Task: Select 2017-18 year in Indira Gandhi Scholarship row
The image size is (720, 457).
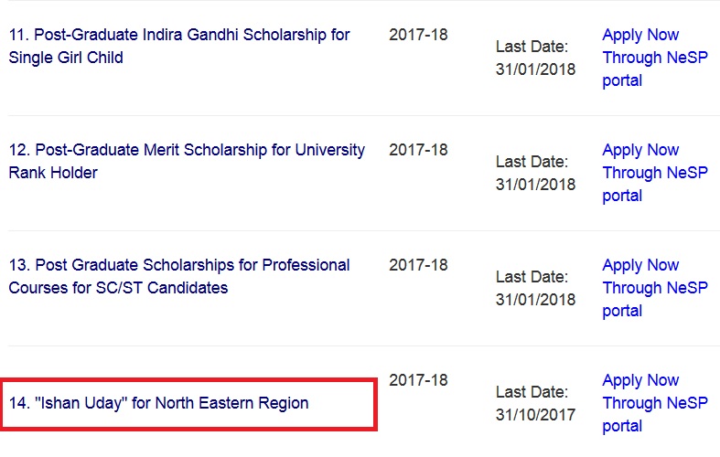Action: (418, 36)
